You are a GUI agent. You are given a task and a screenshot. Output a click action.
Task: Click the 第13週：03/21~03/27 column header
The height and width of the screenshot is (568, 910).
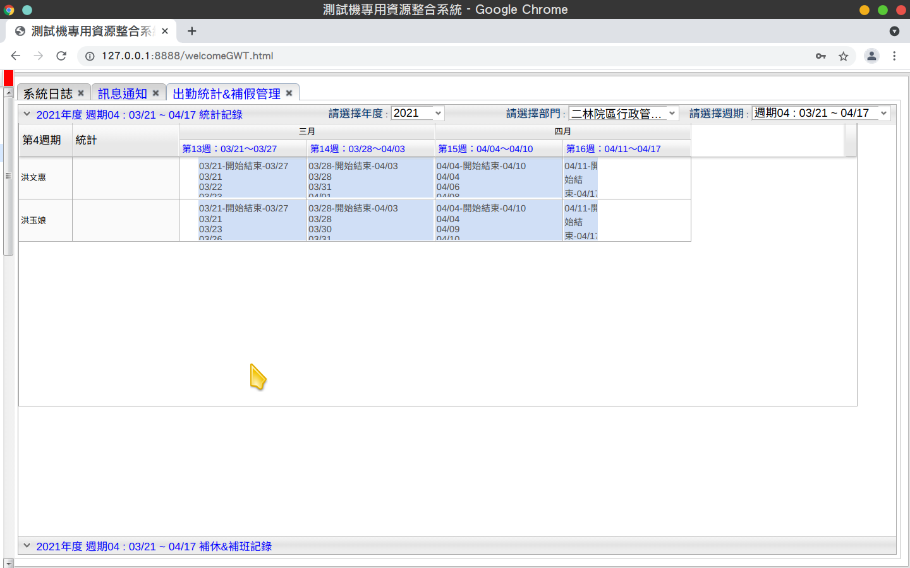(230, 149)
